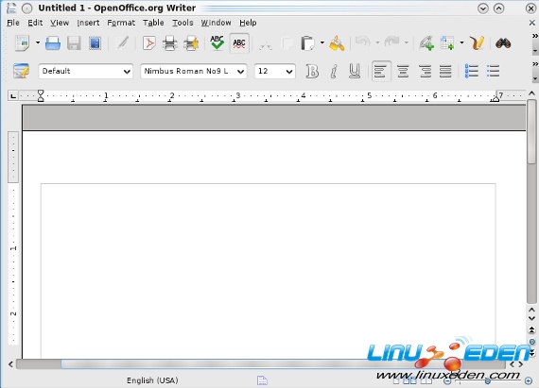Open the File menu
This screenshot has height=388, width=539.
click(x=13, y=23)
